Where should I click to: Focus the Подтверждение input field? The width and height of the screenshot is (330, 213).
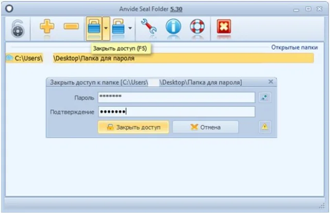pos(176,111)
